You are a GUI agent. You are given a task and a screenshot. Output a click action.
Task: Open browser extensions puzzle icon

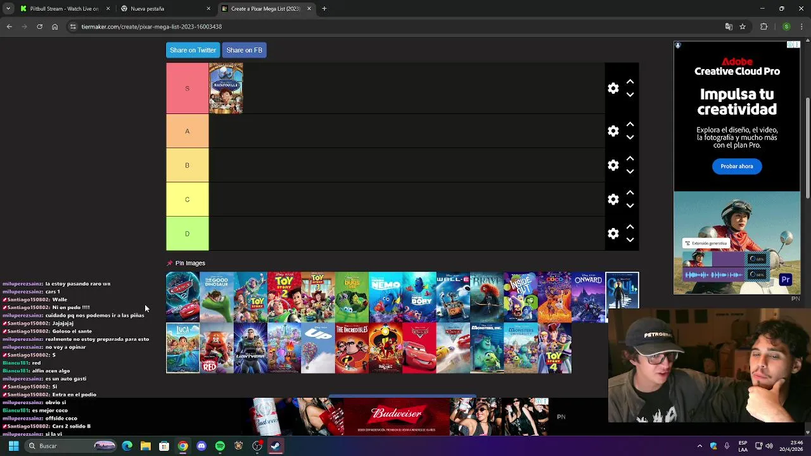pos(764,27)
